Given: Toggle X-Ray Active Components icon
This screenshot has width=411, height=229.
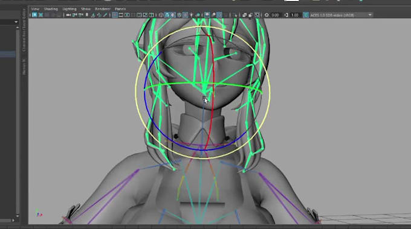Looking at the screenshot, I should [x=251, y=15].
